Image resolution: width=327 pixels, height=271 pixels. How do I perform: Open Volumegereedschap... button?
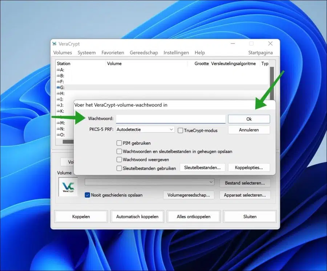(189, 195)
